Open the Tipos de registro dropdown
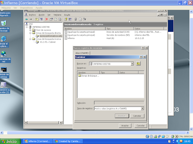The height and width of the screenshot is (144, 193). [x=142, y=108]
